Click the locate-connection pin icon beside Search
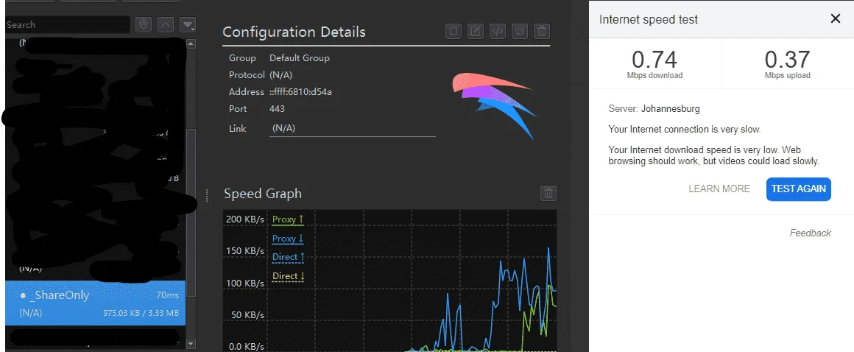Screen dimensions: 854x352 [144, 24]
